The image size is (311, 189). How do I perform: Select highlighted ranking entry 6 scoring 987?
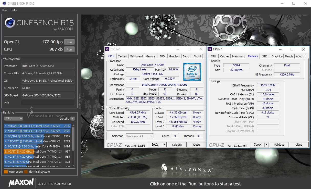click(37, 152)
